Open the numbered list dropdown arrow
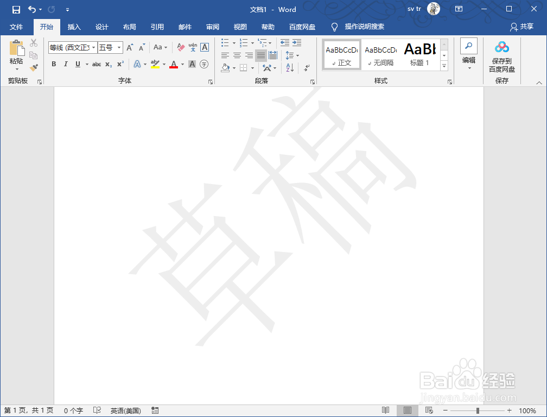The width and height of the screenshot is (547, 417). click(252, 43)
